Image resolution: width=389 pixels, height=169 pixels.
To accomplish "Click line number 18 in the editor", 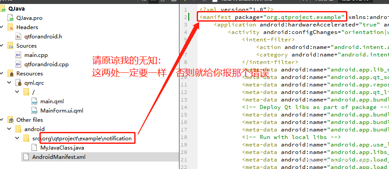I will [184, 137].
